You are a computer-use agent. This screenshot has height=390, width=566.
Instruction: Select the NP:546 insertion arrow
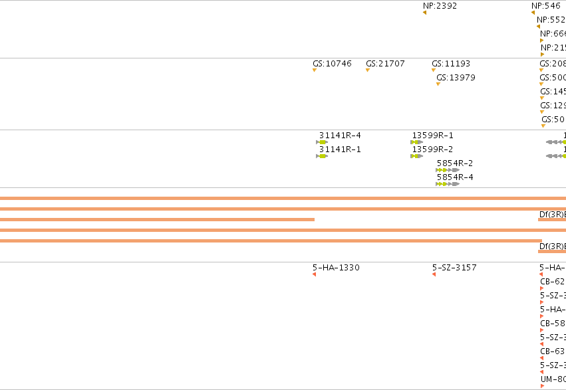tap(533, 13)
